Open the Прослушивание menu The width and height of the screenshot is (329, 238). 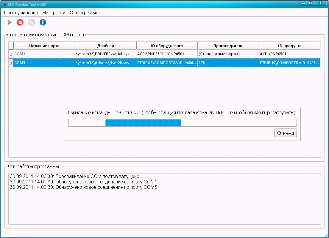(x=21, y=13)
